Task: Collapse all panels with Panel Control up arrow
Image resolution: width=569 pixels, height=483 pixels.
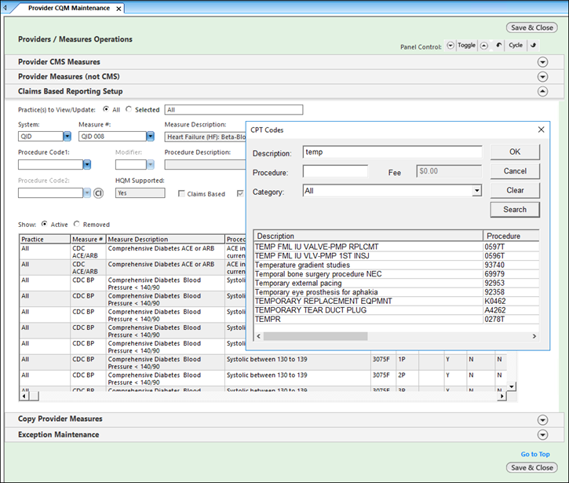Action: (x=483, y=46)
